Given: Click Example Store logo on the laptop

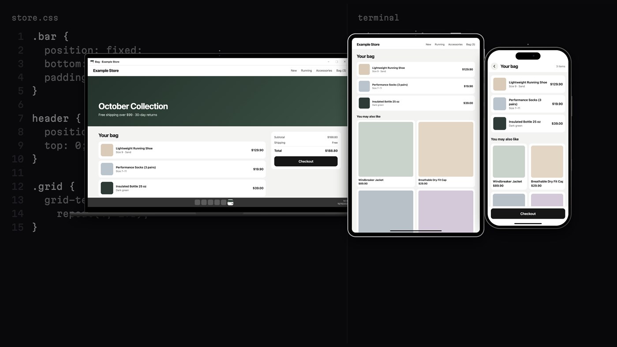Looking at the screenshot, I should coord(106,71).
